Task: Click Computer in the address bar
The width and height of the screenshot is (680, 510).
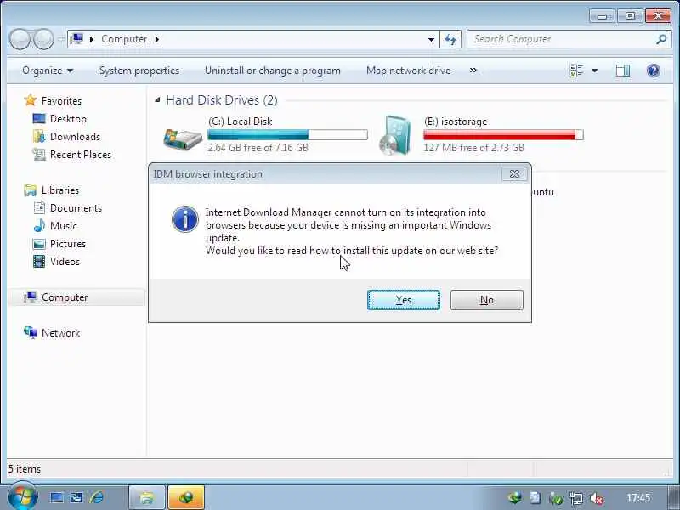Action: 124,39
